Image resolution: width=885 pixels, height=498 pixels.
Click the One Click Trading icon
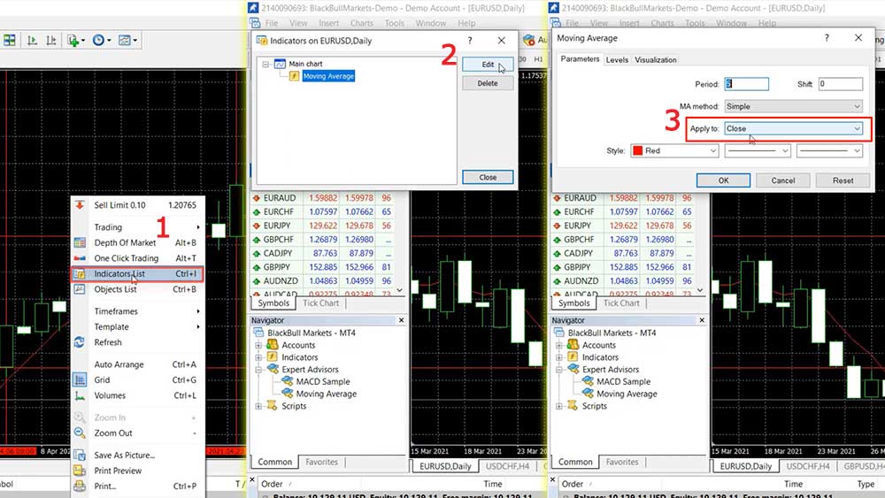pyautogui.click(x=80, y=258)
